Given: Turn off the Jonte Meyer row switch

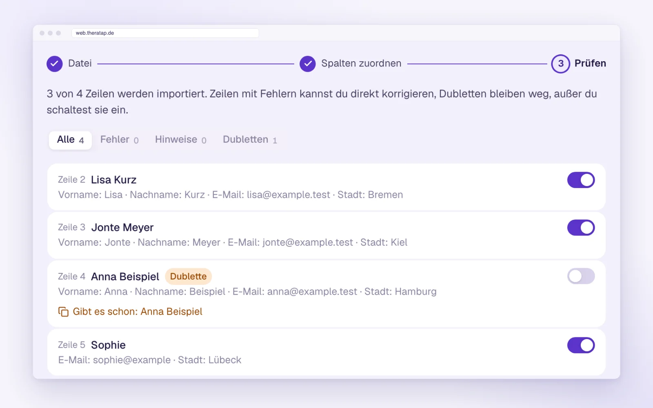Looking at the screenshot, I should [x=581, y=228].
